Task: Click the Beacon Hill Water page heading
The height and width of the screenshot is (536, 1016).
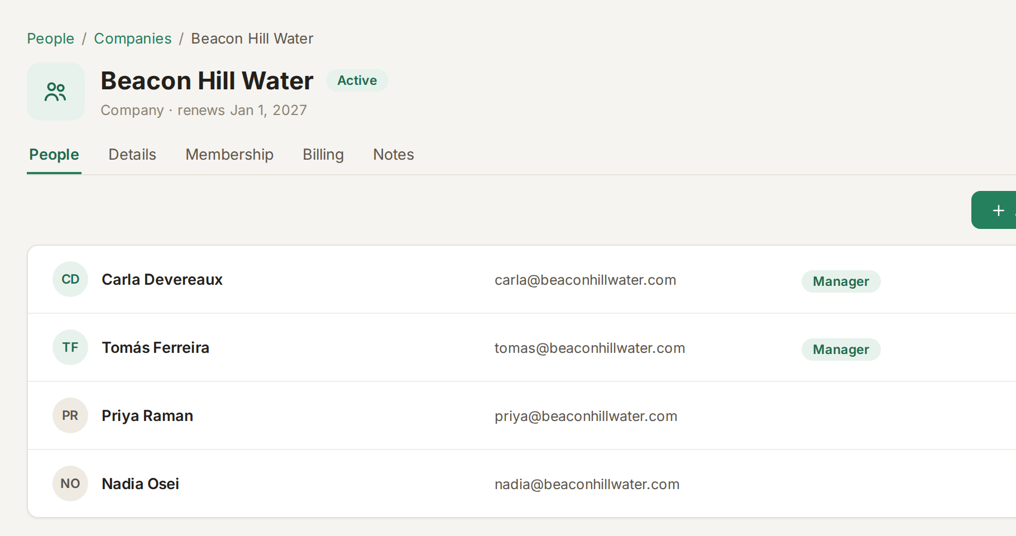Action: [x=207, y=81]
